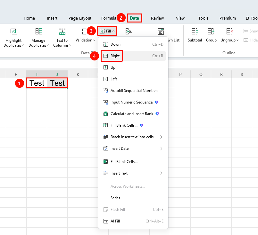This screenshot has height=235, width=258.
Task: Click cell I containing Test
Action: pyautogui.click(x=37, y=83)
